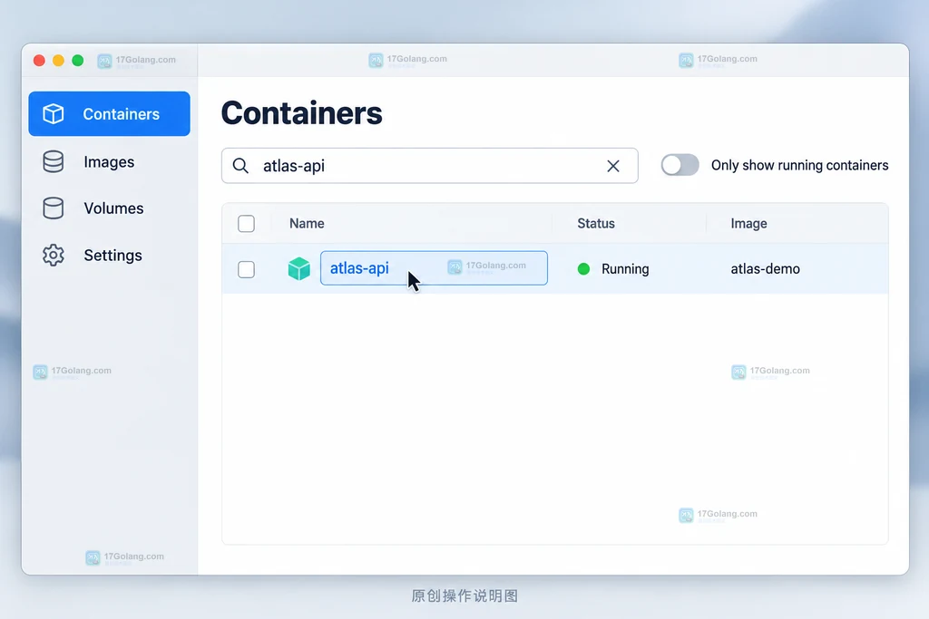Viewport: 929px width, 619px height.
Task: Minimize the window with the yellow button
Action: tap(58, 61)
